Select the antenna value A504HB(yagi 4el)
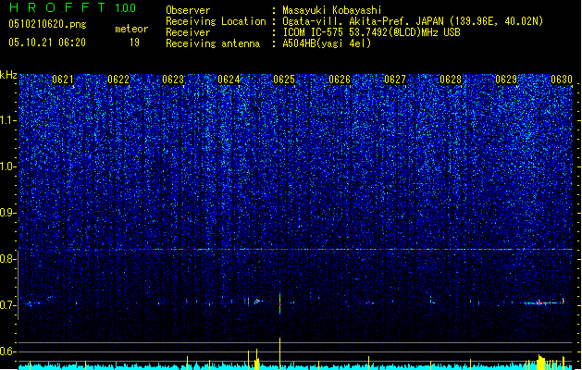Viewport: 582px width, 370px height. point(327,43)
